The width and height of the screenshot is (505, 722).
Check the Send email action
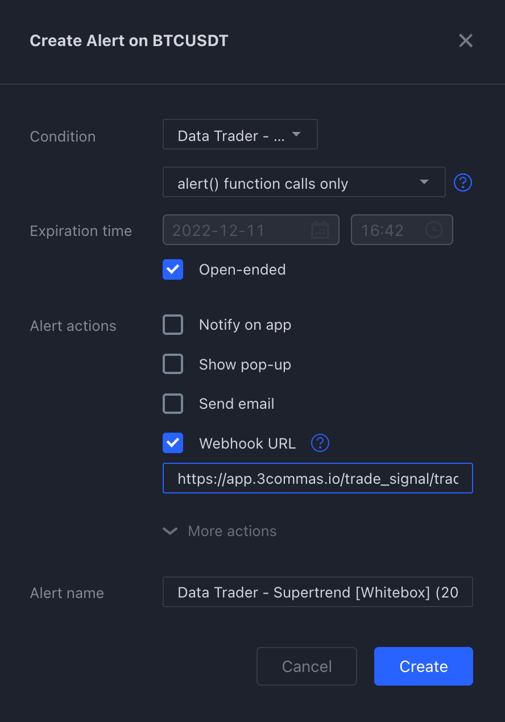173,404
